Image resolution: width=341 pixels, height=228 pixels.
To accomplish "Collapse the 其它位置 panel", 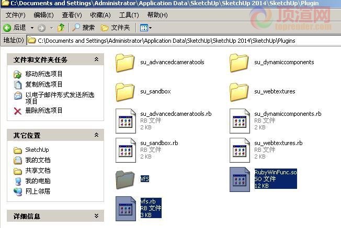I will 96,135.
